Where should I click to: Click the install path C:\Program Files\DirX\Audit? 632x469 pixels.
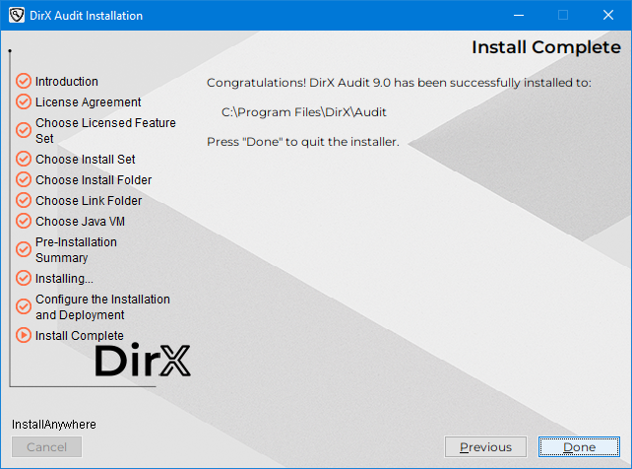(x=304, y=112)
